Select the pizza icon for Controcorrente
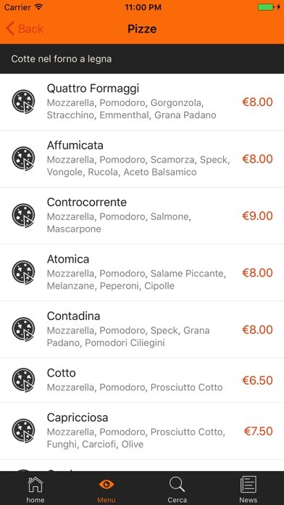 pyautogui.click(x=23, y=215)
